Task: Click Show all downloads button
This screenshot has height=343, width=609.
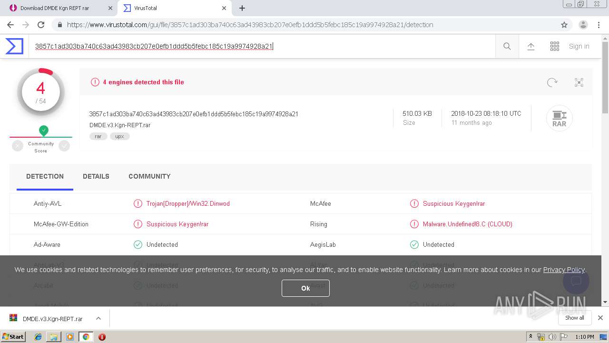Action: pos(574,318)
